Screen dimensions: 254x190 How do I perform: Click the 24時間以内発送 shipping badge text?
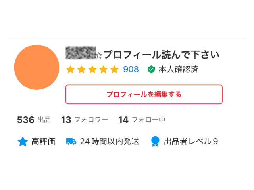pyautogui.click(x=110, y=141)
